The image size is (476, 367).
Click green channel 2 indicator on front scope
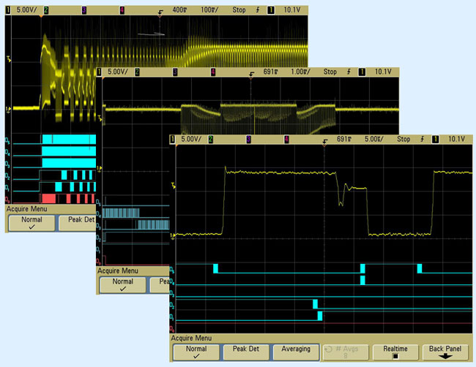tap(210, 139)
